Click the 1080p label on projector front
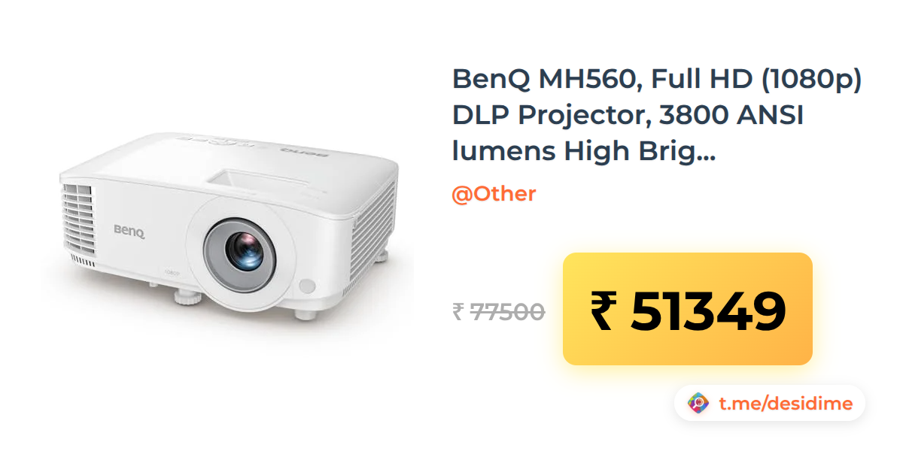 172,271
